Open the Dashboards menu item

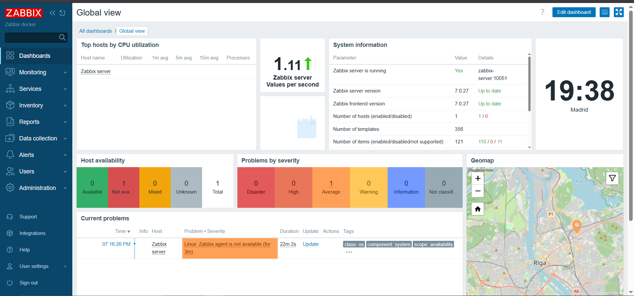tap(35, 55)
